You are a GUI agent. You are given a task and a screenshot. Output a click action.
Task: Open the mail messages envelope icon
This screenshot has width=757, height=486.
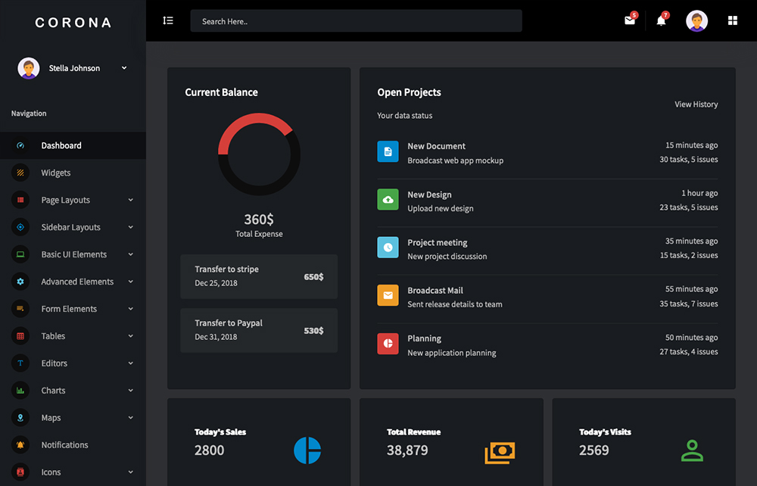click(x=629, y=21)
